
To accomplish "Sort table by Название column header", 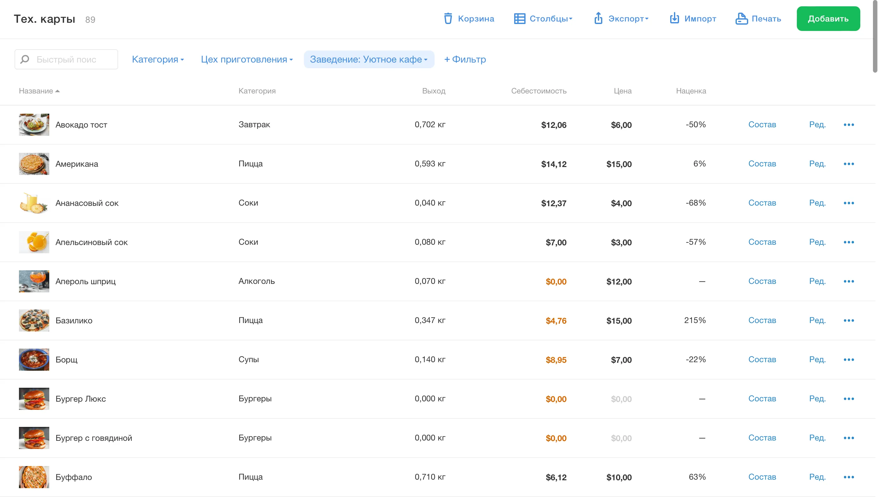I will tap(36, 91).
